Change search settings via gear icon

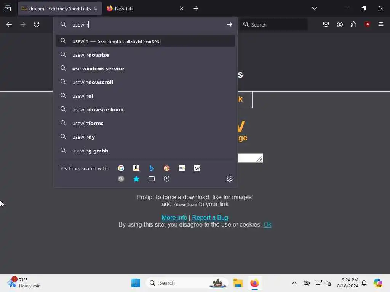click(x=230, y=179)
